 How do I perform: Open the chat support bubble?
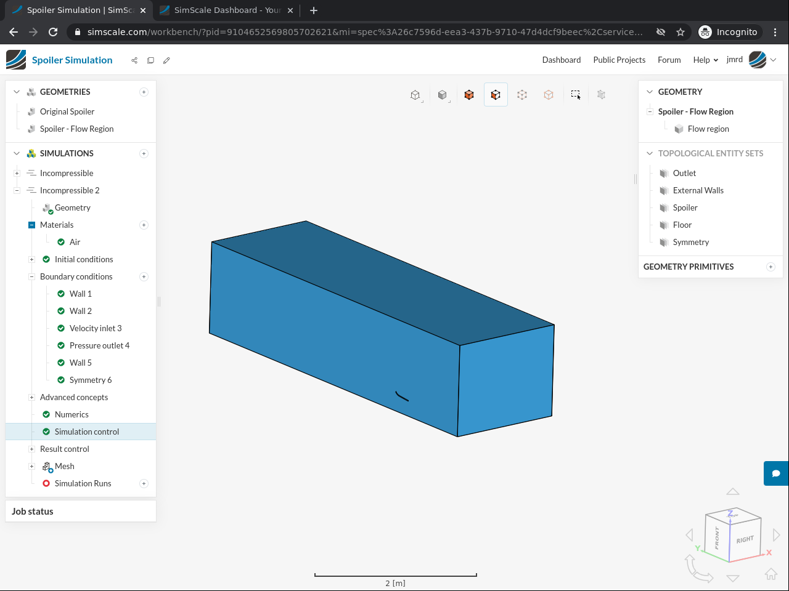click(776, 473)
